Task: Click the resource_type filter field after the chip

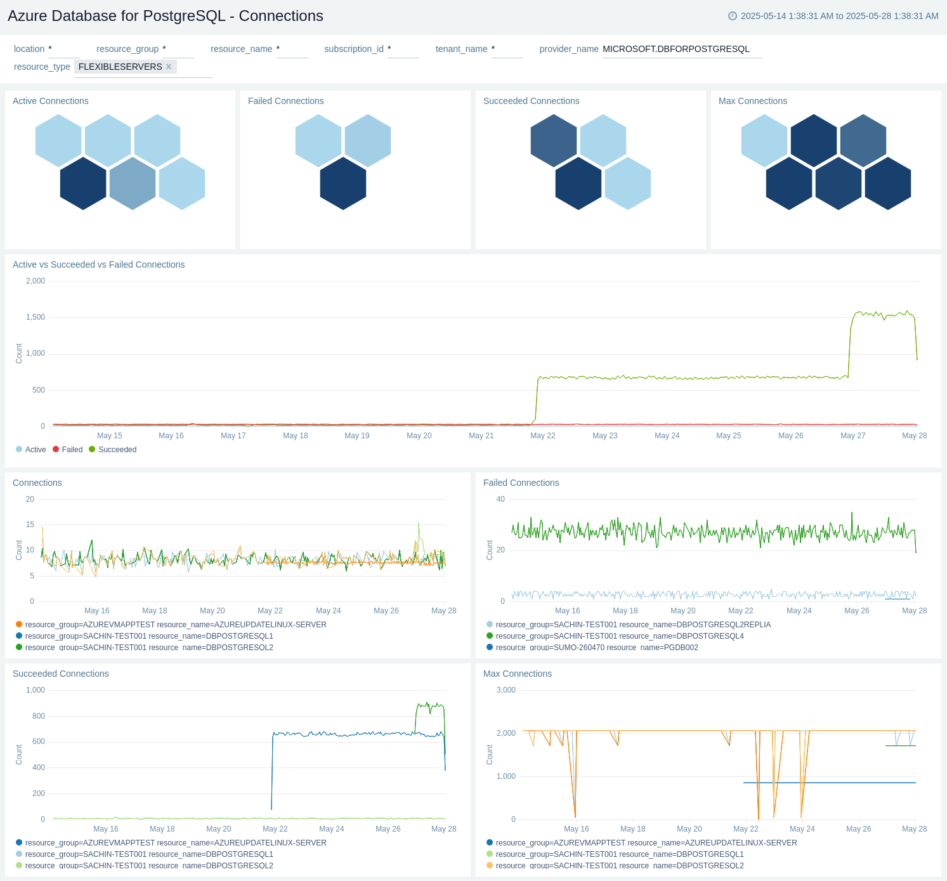Action: click(195, 67)
